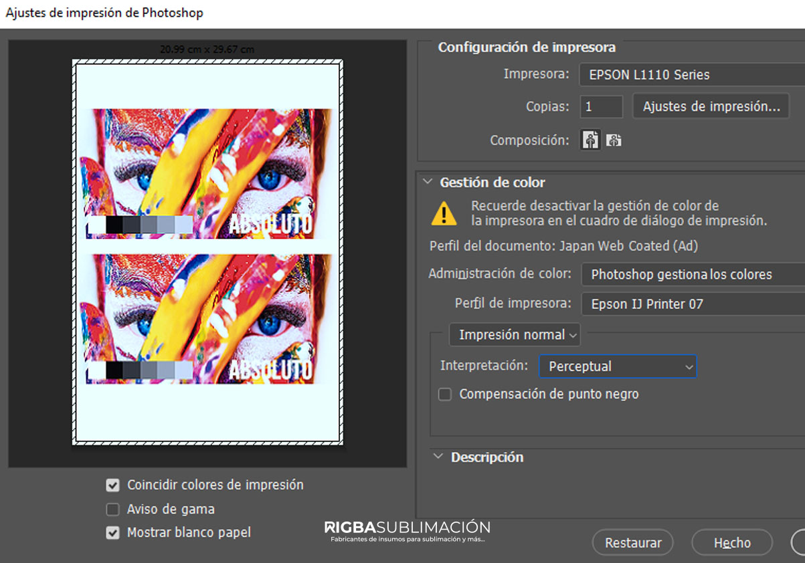Open the Impresión normal dropdown

coord(515,335)
